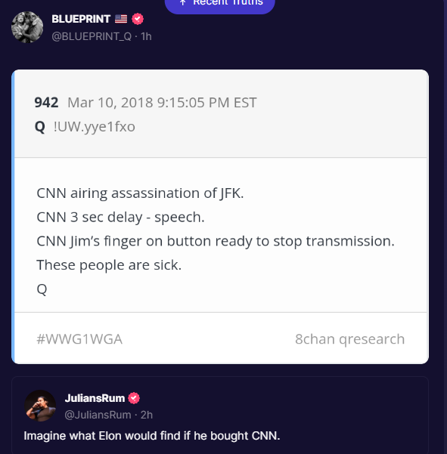
Task: Click JuliansRum's red verified badge
Action: [x=134, y=398]
